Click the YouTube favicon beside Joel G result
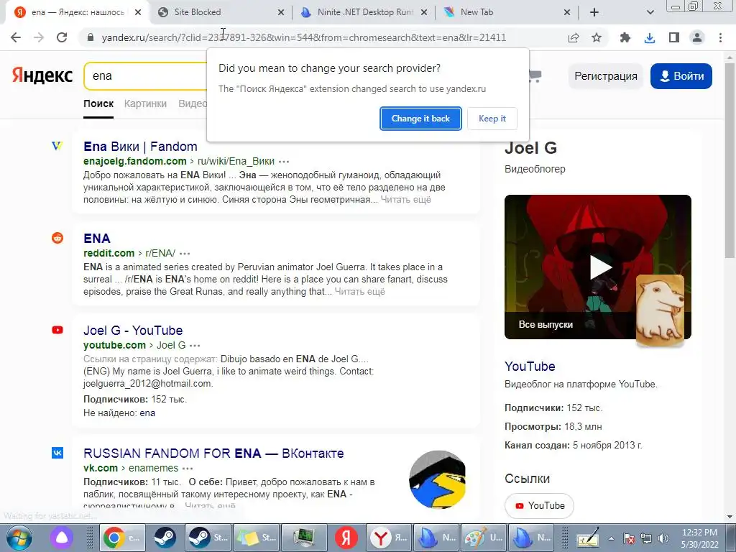The width and height of the screenshot is (736, 552). 57,330
